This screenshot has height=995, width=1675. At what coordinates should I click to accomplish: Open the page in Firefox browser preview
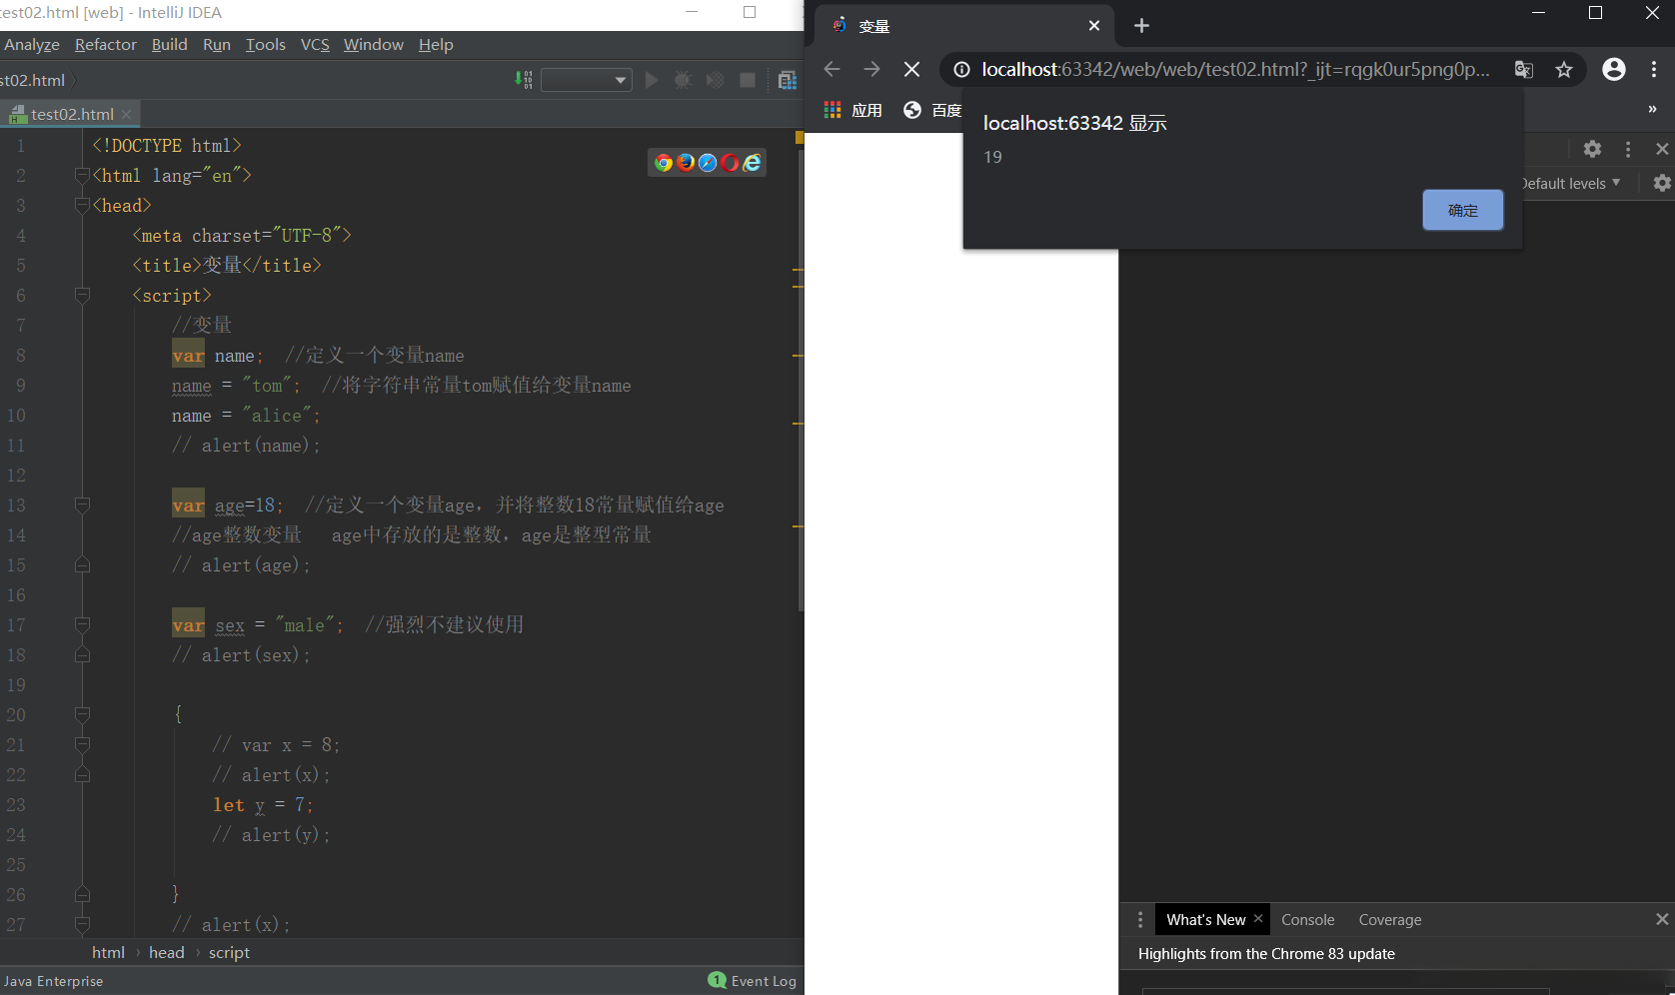tap(686, 162)
